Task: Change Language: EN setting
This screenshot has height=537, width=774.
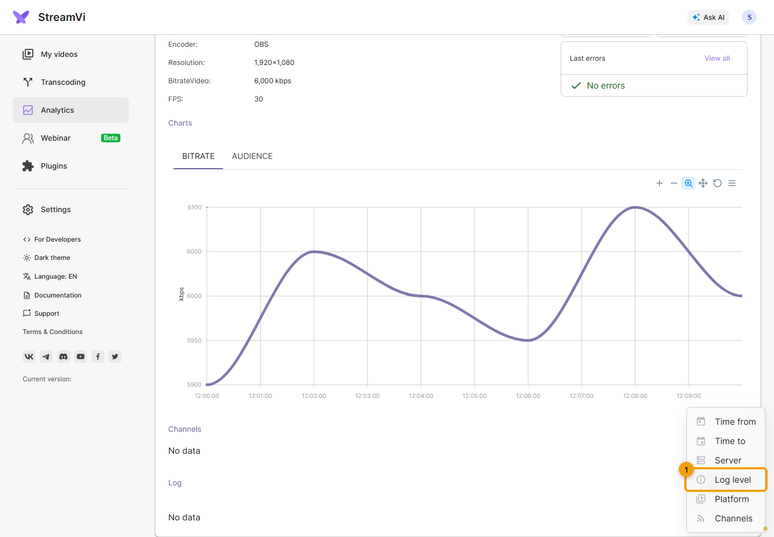Action: click(50, 277)
